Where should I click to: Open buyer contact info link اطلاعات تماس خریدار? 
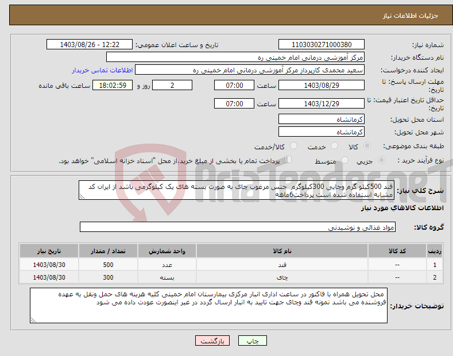coord(102,70)
